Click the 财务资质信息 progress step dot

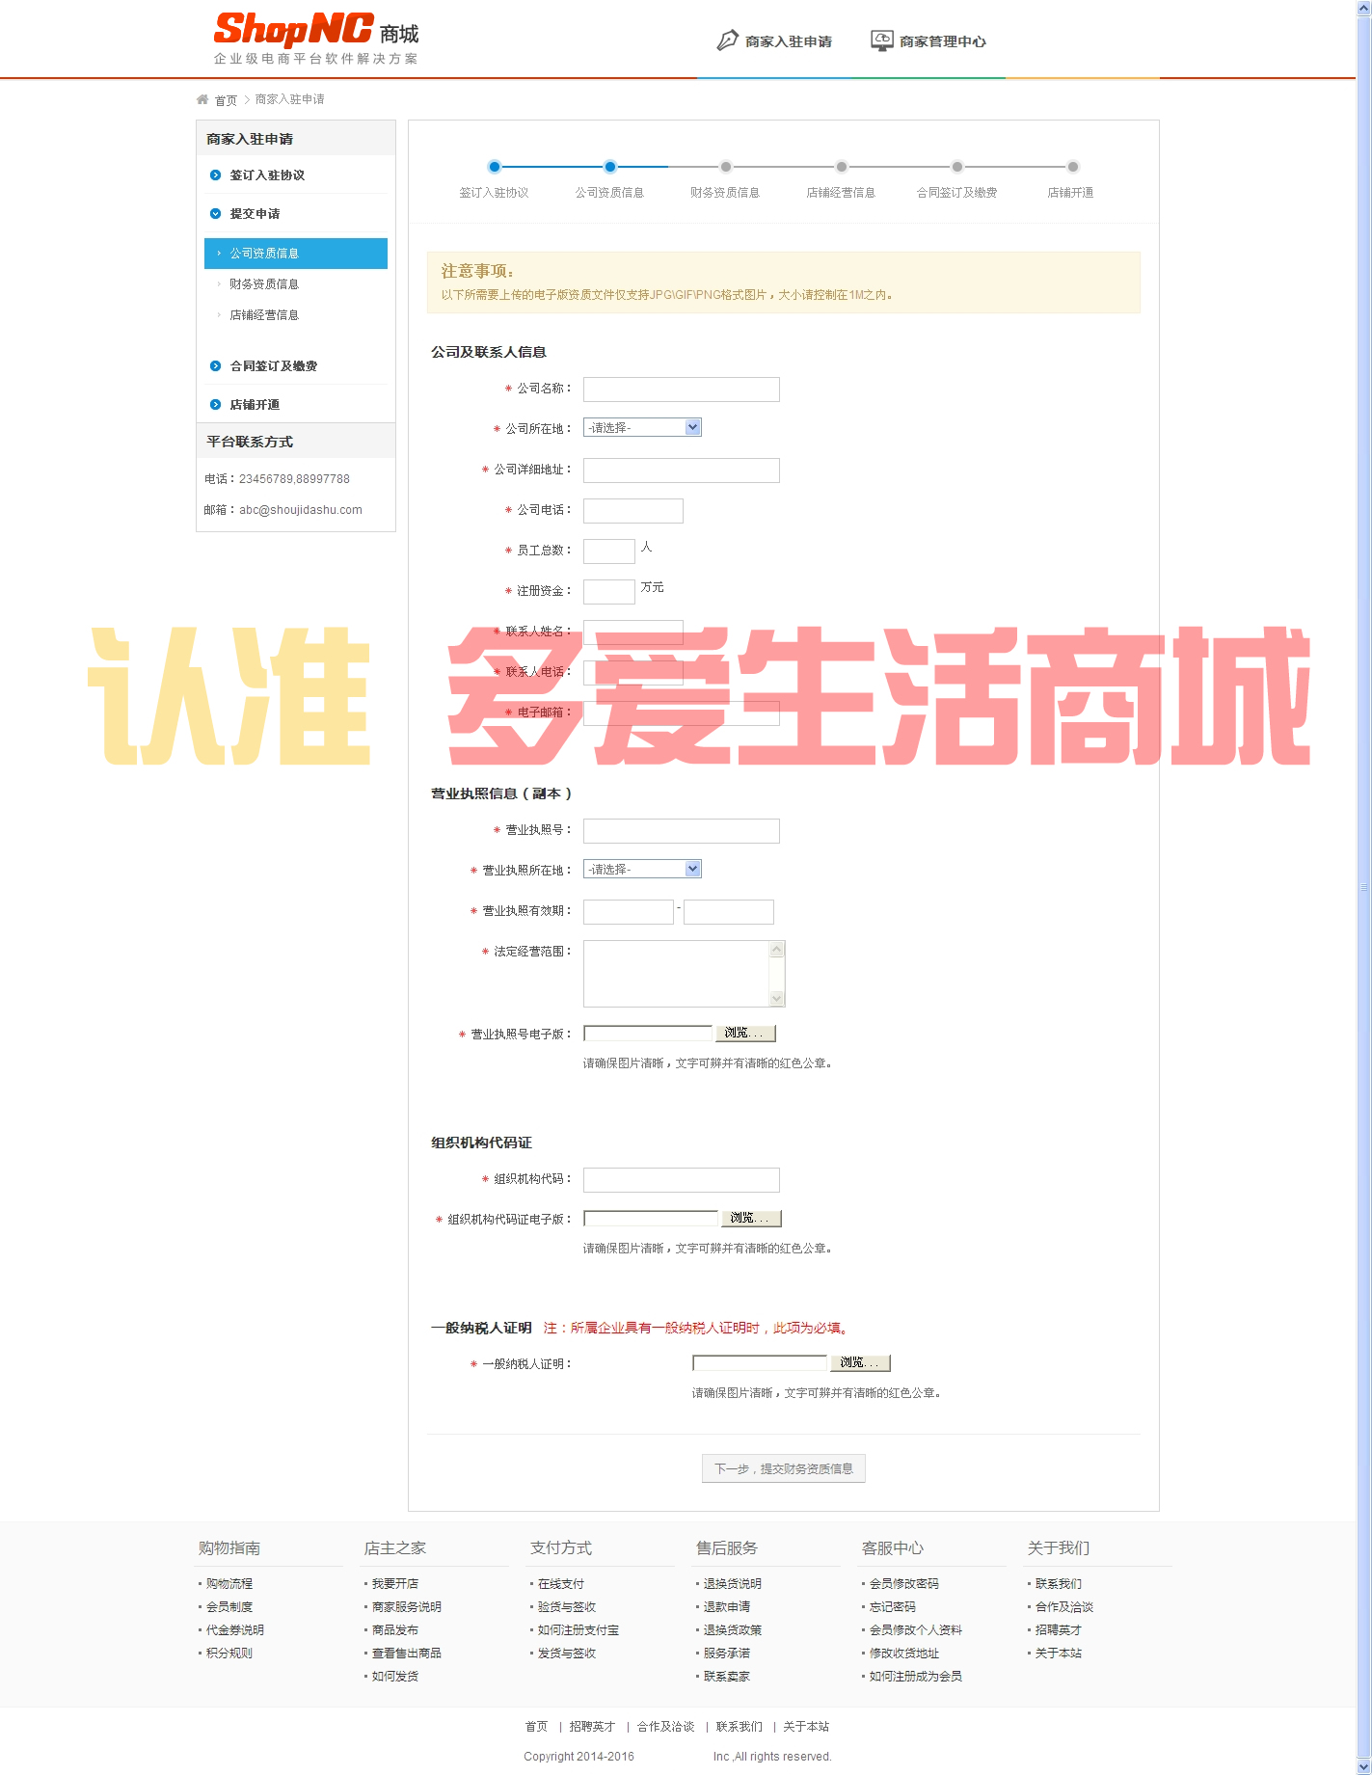point(726,167)
